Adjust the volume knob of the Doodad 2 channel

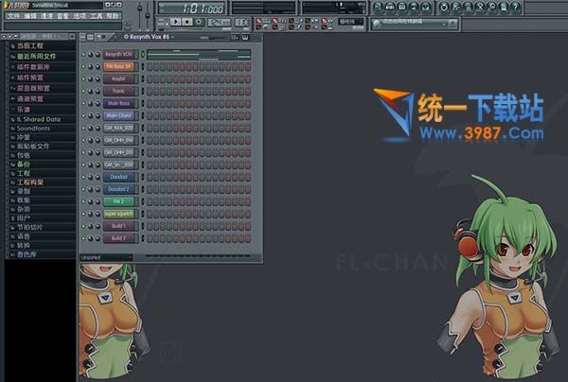[98, 189]
